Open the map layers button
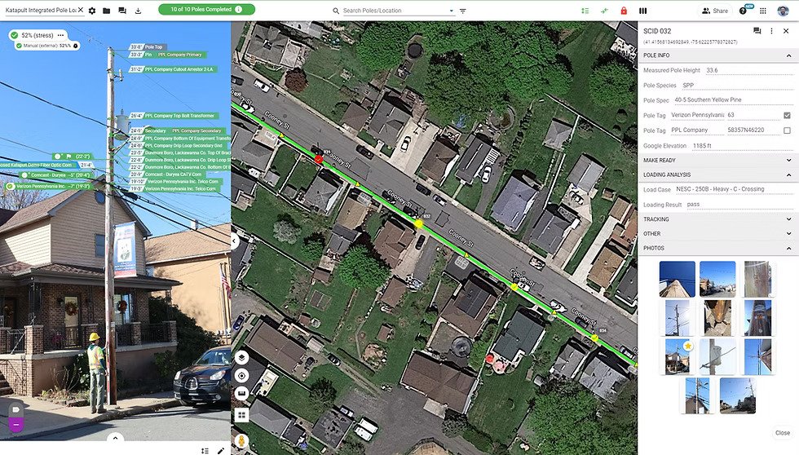Screen dimensions: 799x455 pyautogui.click(x=241, y=357)
